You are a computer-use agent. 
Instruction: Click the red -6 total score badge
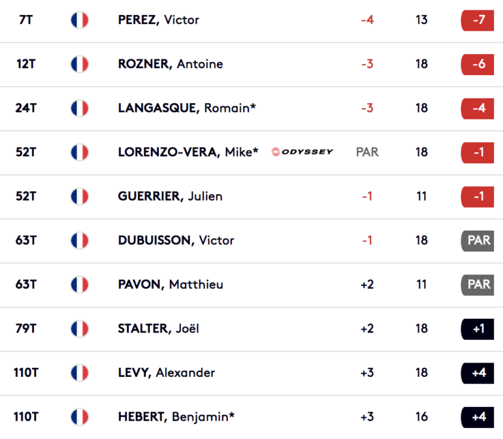click(x=478, y=64)
